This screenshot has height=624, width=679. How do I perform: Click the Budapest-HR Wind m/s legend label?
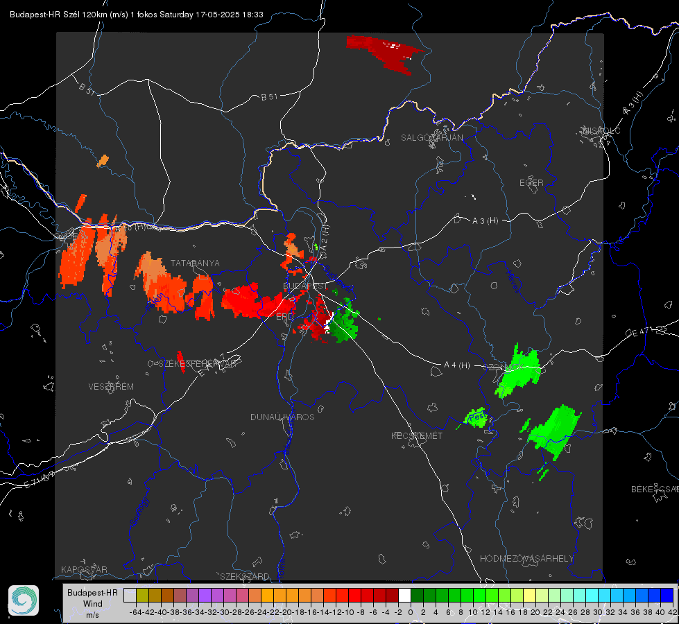(x=93, y=603)
